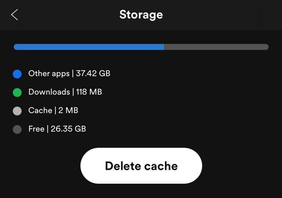Select the 26.35 GB free space value
Image resolution: width=282 pixels, height=198 pixels.
tap(68, 129)
